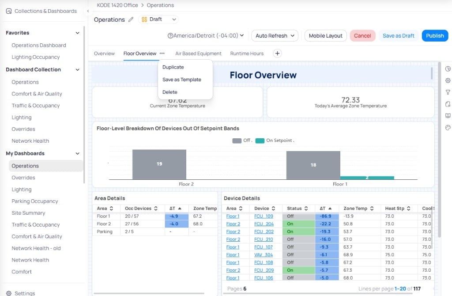Open the gear settings icon in the right toolbar
The image size is (452, 296).
(x=448, y=80)
